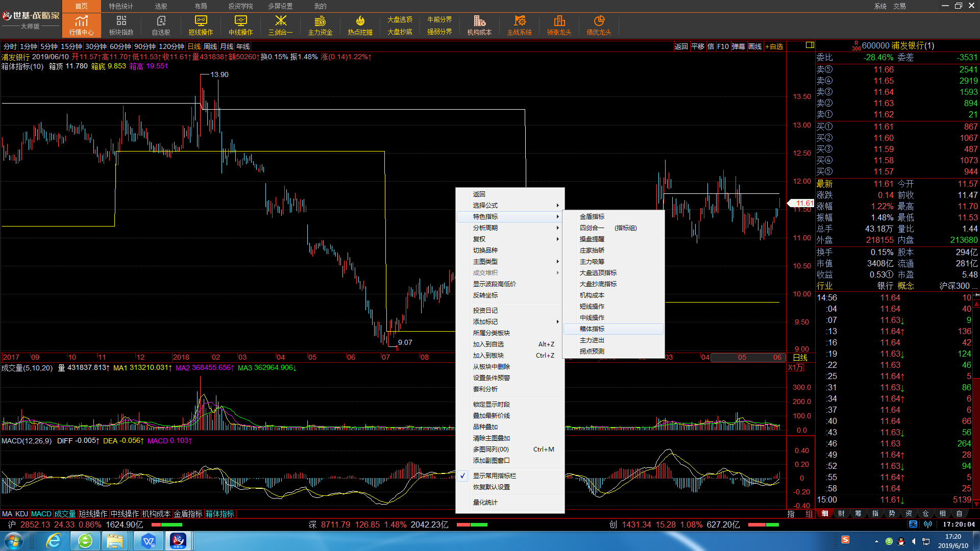Screen dimensions: 980x551
Task: Click the 牛熊分界 toolbar item
Action: pos(439,19)
